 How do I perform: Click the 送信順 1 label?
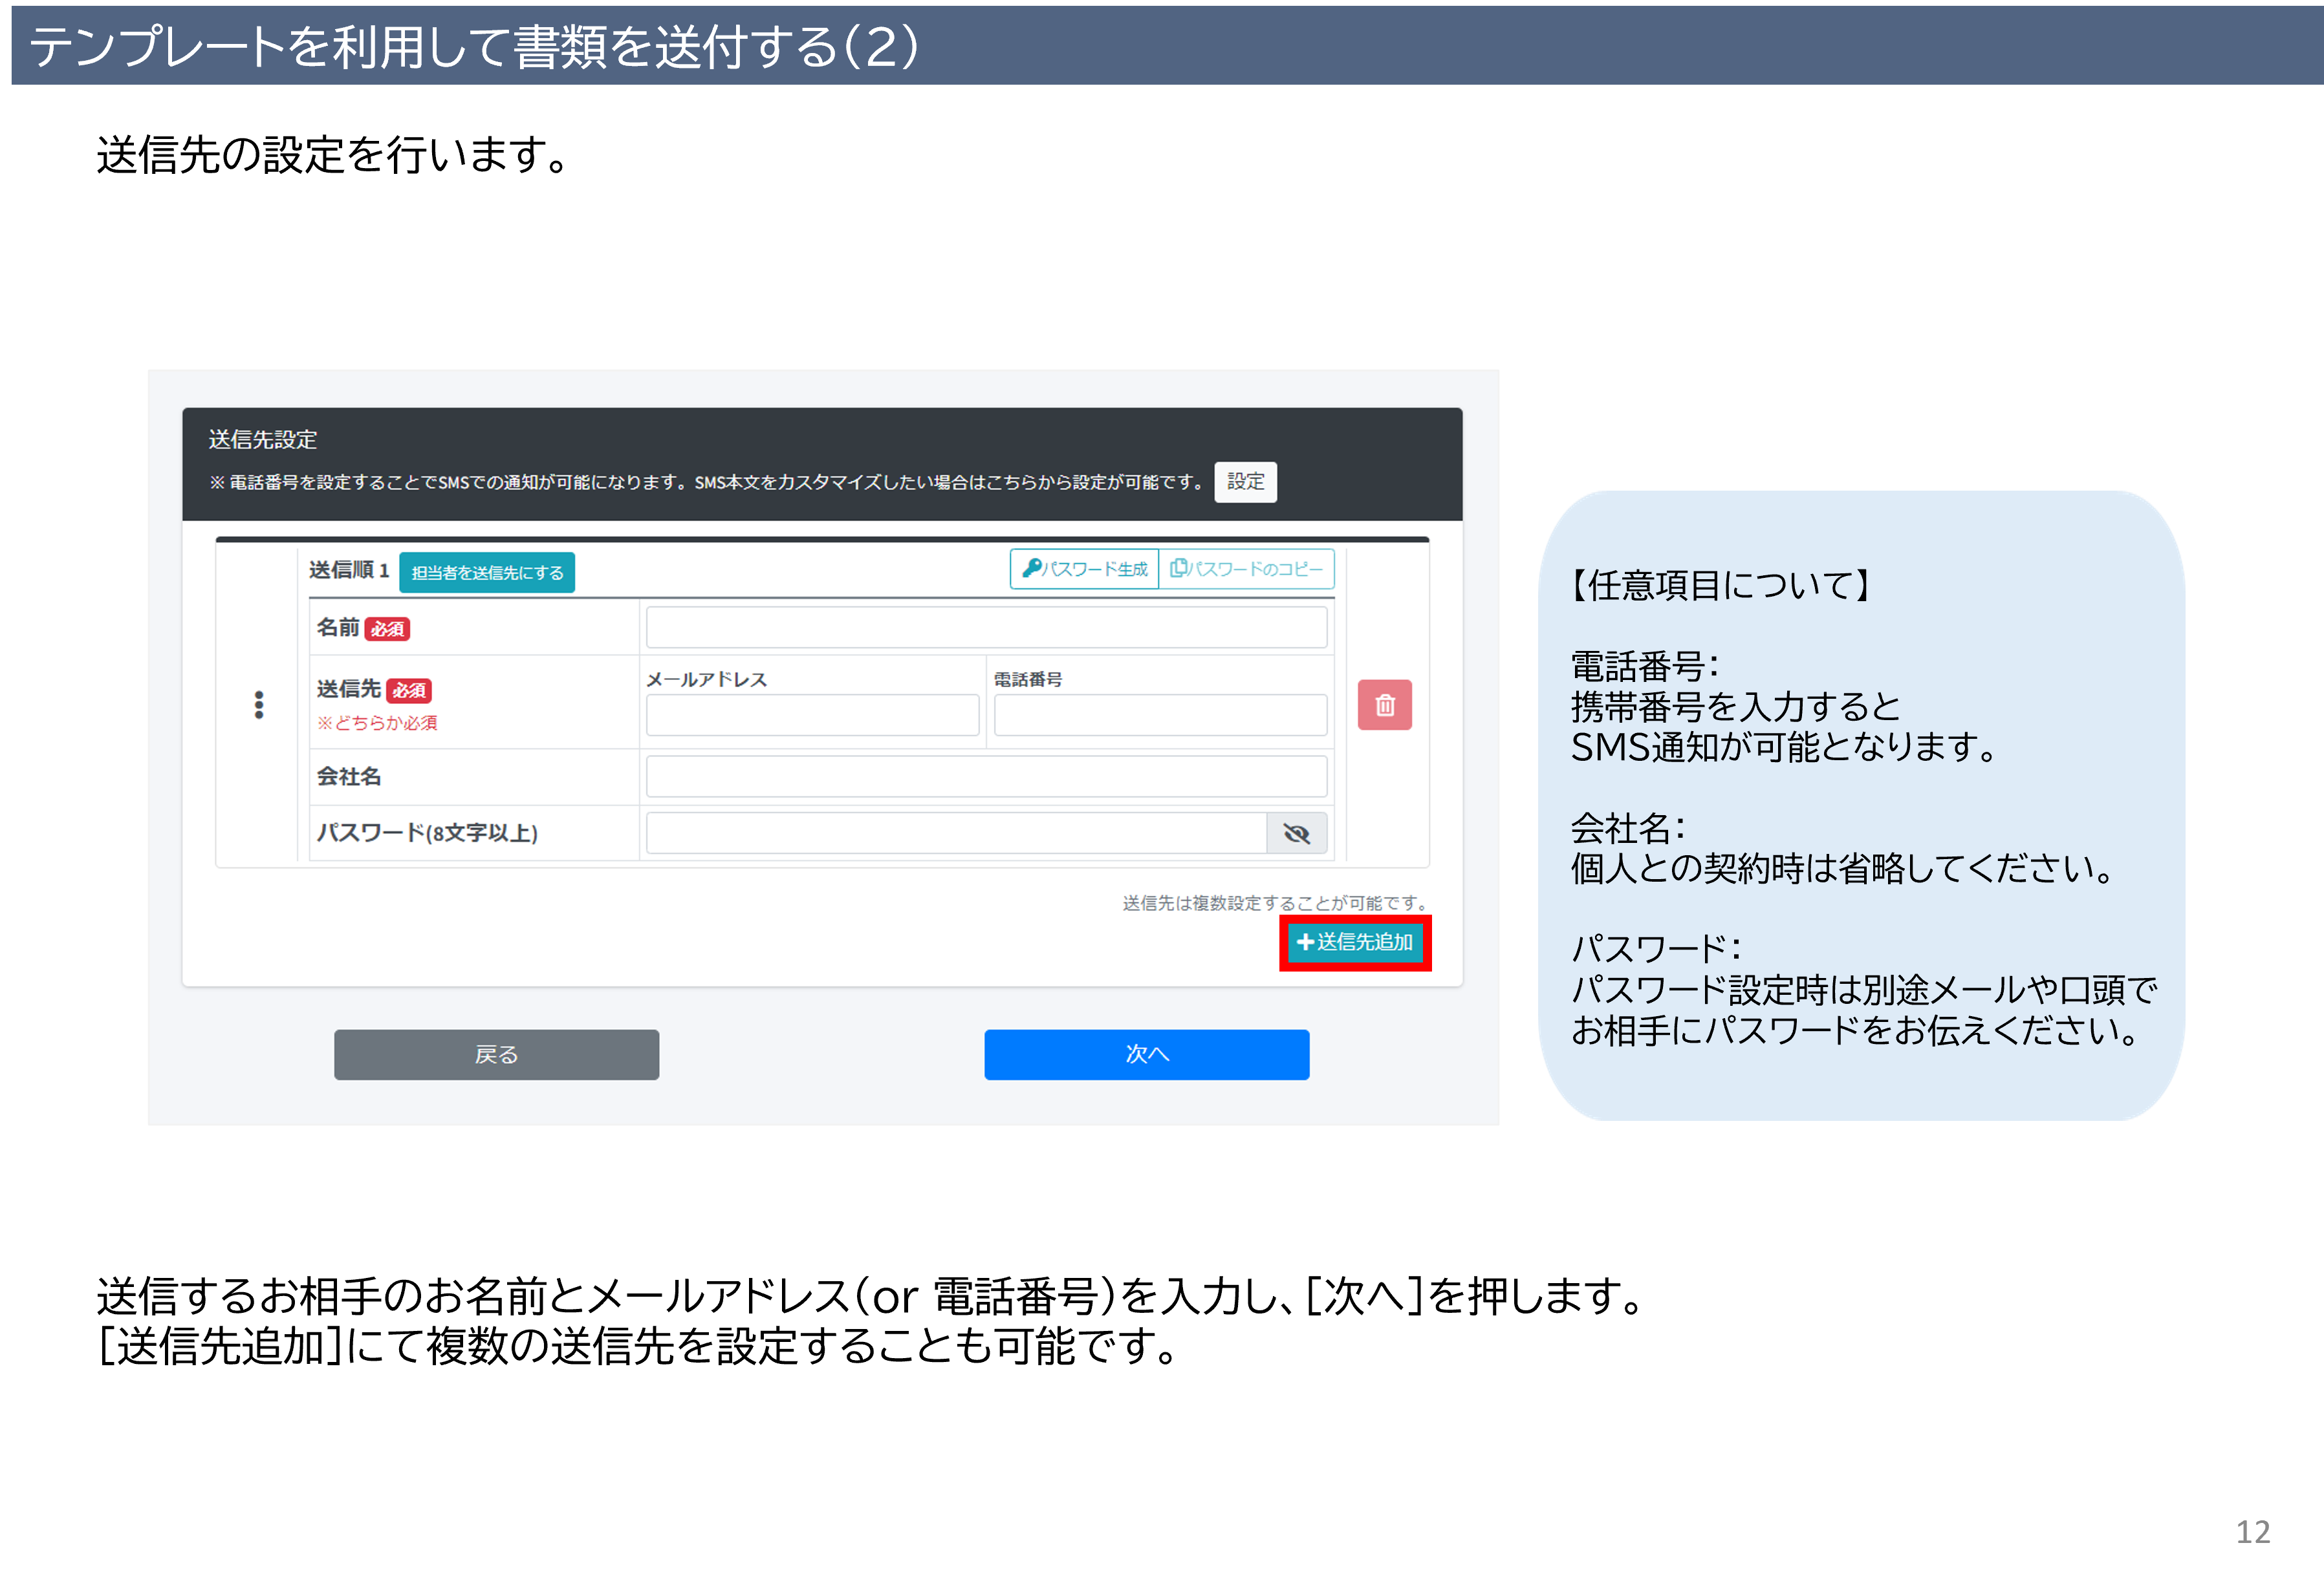[x=348, y=569]
